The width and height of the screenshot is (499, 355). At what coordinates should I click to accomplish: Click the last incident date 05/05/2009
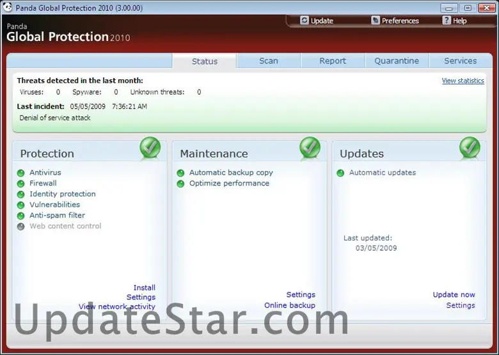click(x=88, y=106)
